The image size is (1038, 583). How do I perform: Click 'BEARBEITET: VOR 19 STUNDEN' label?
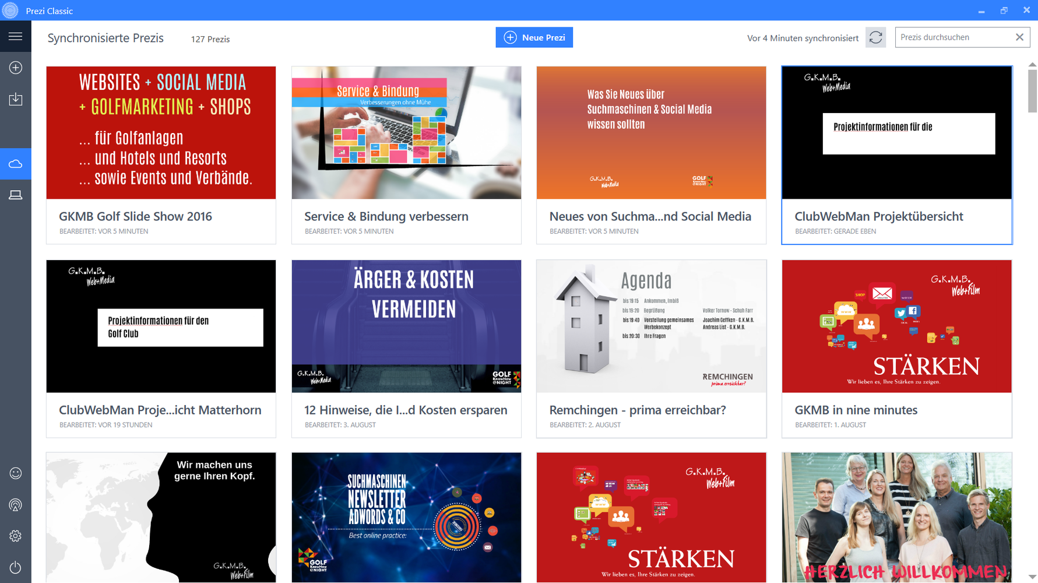(105, 425)
